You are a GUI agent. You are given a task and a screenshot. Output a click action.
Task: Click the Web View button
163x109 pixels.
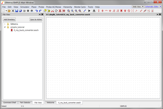tap(137, 7)
